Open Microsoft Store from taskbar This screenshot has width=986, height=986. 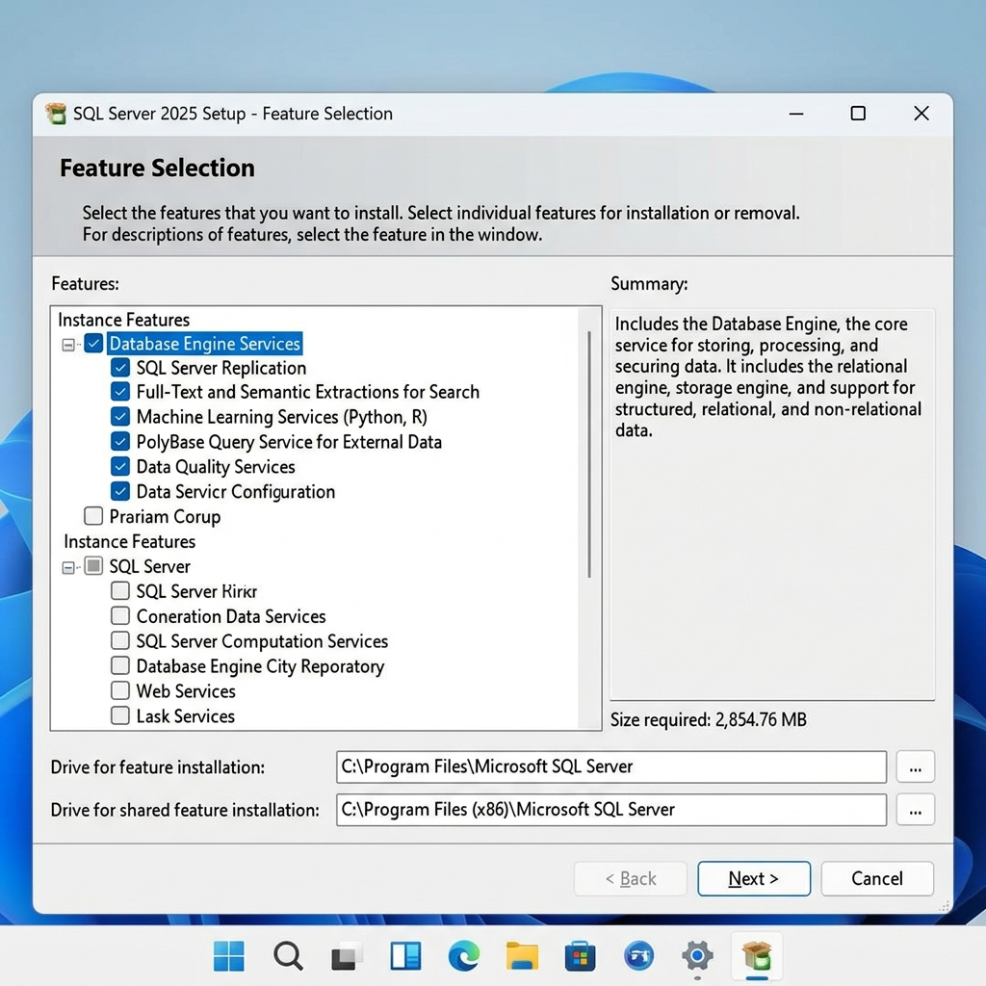[580, 956]
